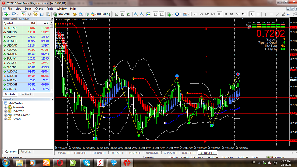Toggle the Market Watch window icon
The width and height of the screenshot is (297, 167).
[x=23, y=14]
